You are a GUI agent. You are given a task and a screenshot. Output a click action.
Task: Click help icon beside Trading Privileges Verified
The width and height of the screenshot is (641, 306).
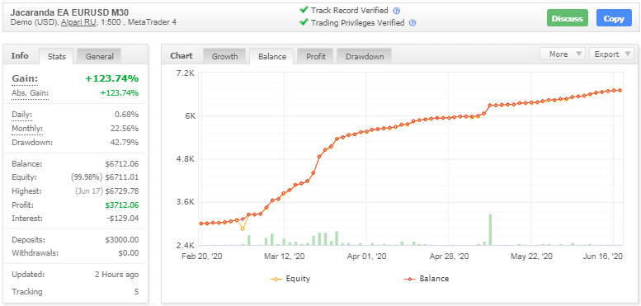pos(412,23)
